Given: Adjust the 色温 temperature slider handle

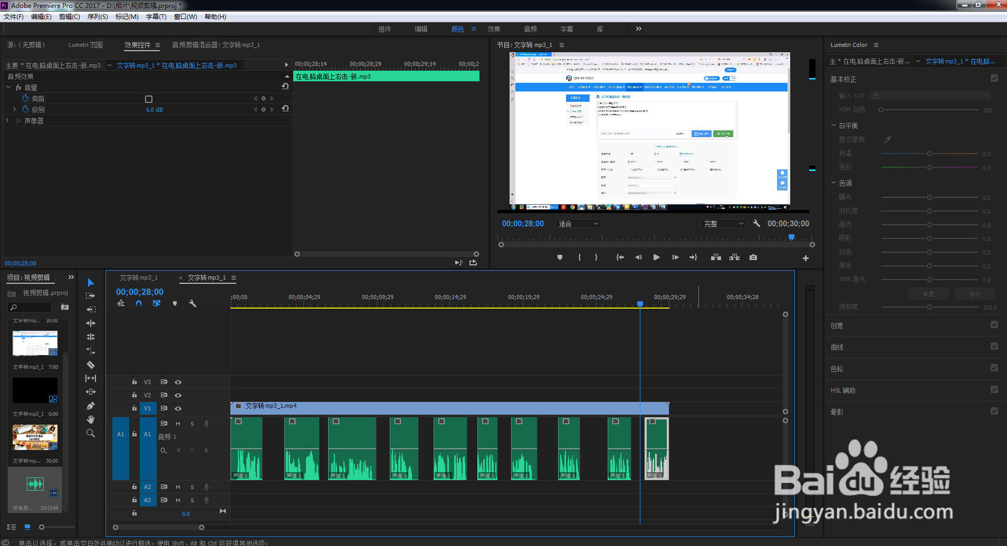Looking at the screenshot, I should tap(929, 154).
